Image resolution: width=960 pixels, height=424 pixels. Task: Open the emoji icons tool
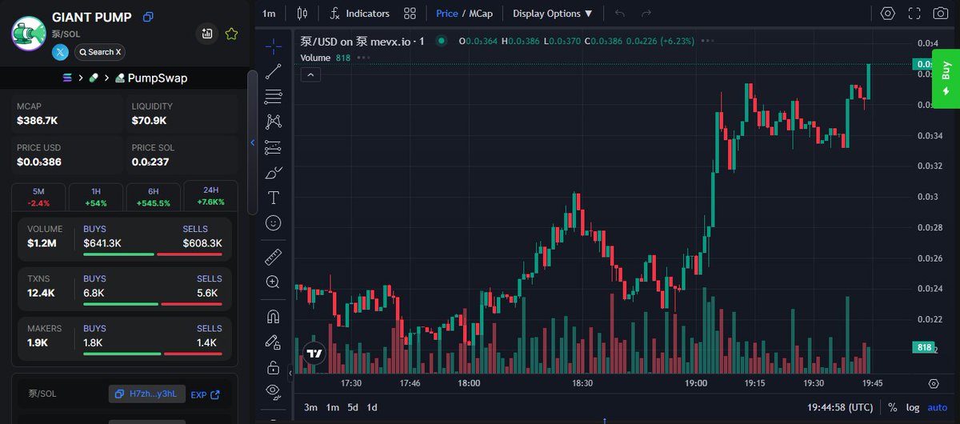pos(274,223)
